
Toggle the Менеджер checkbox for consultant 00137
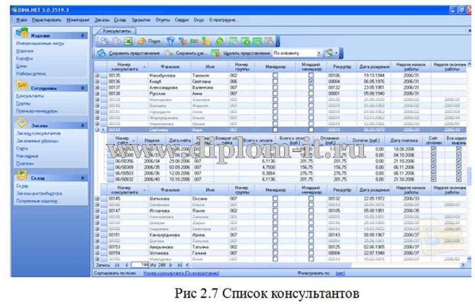(275, 87)
